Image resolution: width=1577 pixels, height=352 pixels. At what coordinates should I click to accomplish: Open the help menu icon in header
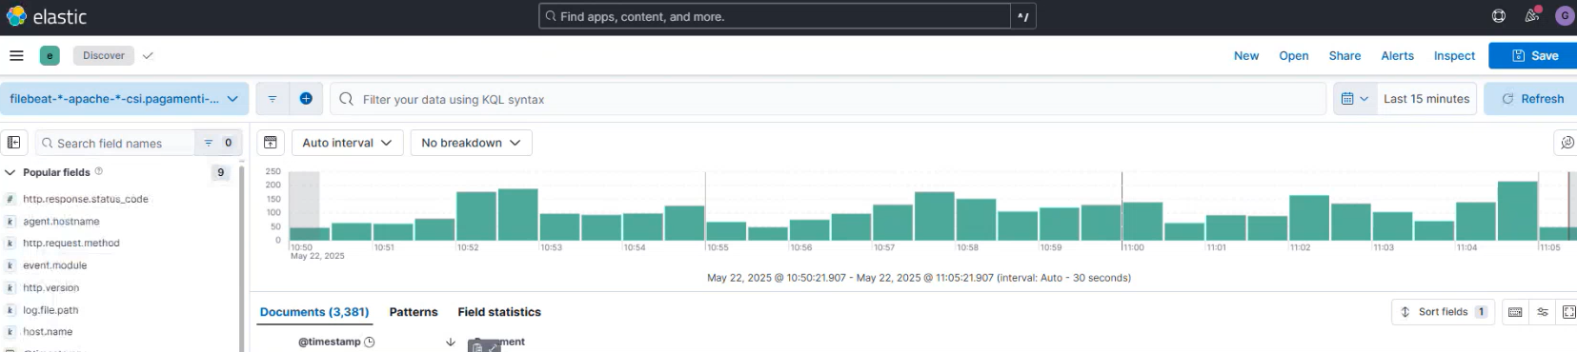point(1499,16)
